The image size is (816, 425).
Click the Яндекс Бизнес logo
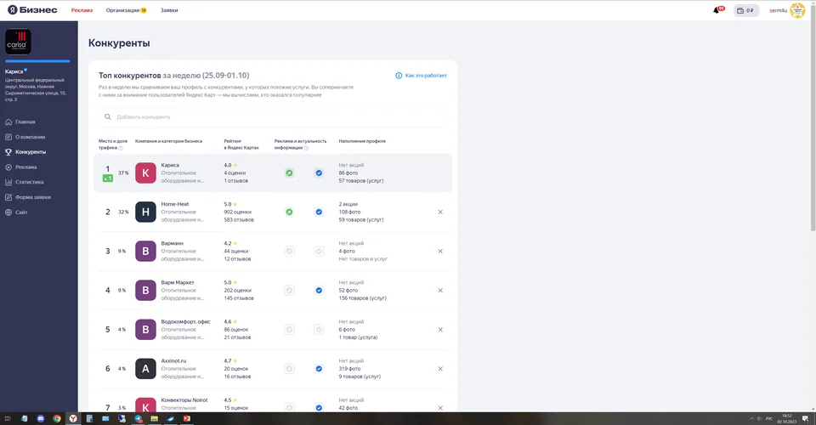[32, 10]
